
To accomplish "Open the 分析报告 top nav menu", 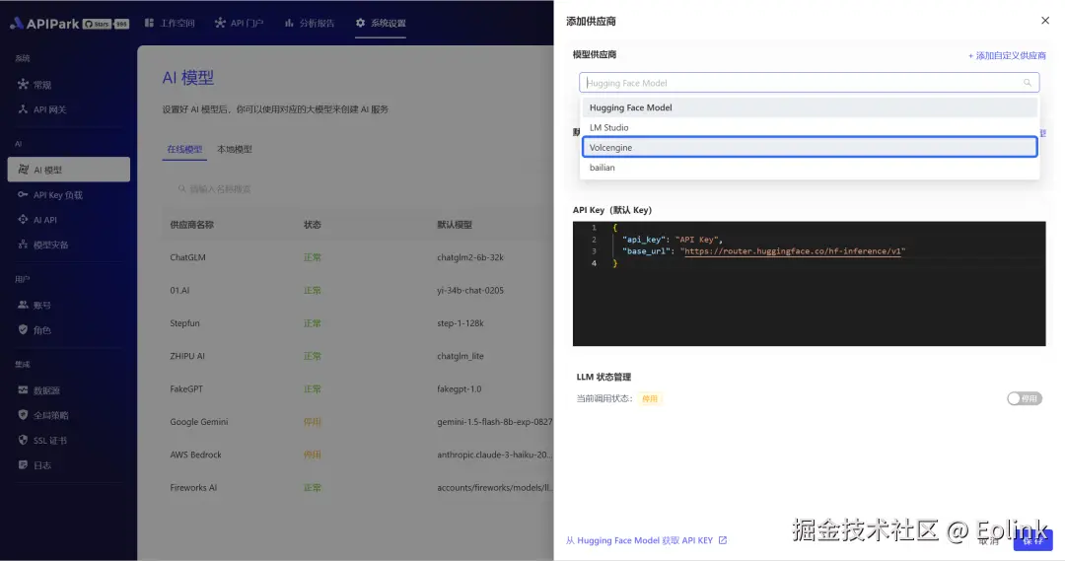I will pyautogui.click(x=310, y=23).
